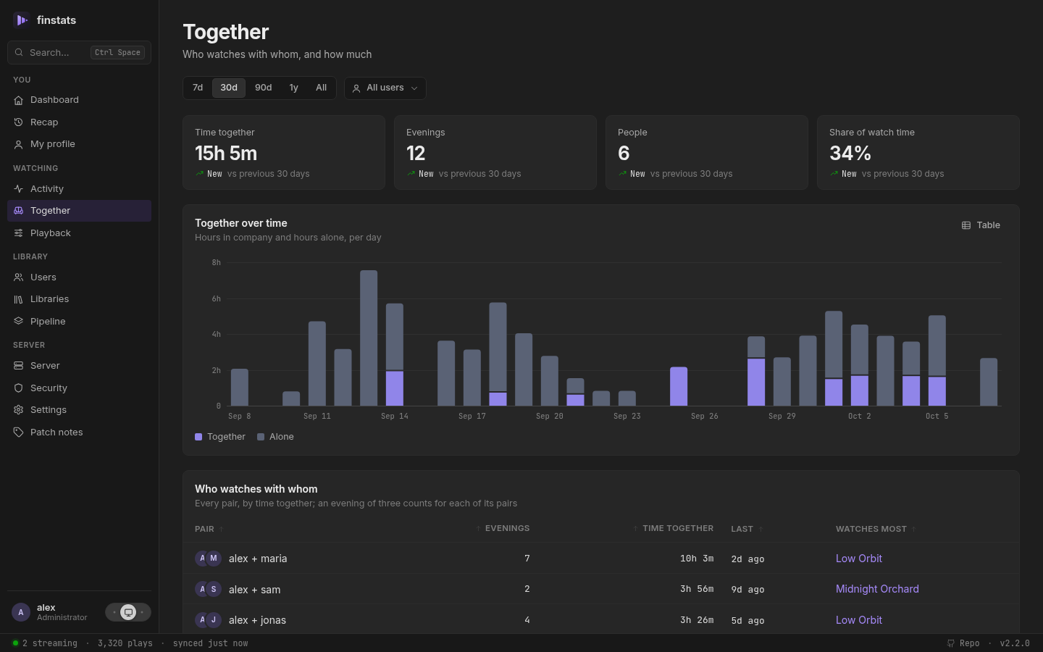This screenshot has height=652, width=1043.
Task: Open Libraries via the books icon
Action: [x=19, y=299]
